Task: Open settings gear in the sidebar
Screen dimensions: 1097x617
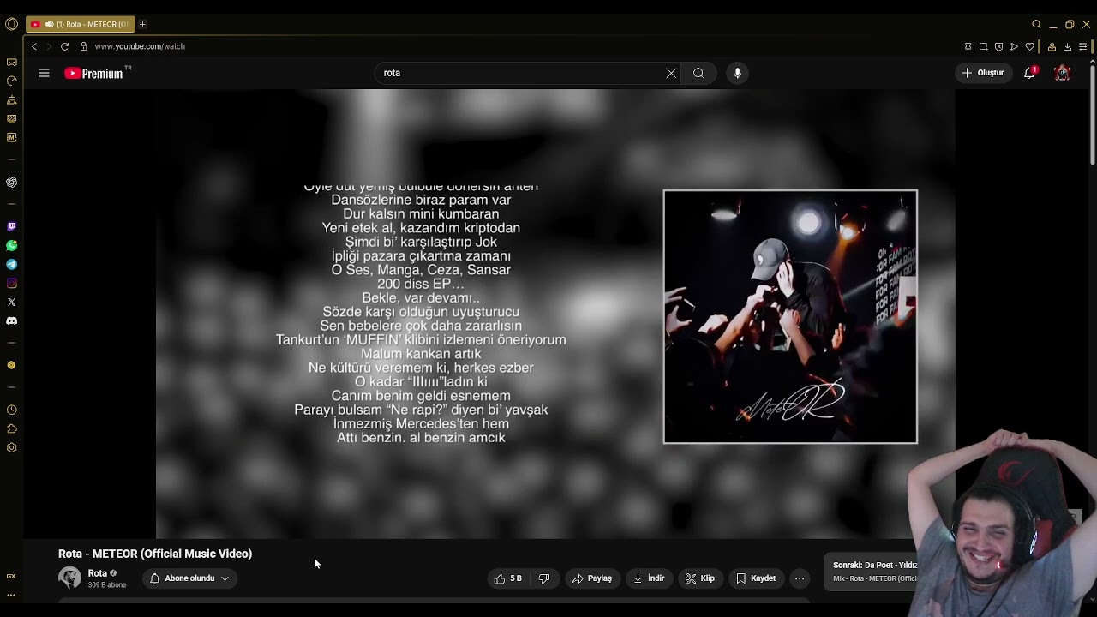Action: click(11, 447)
